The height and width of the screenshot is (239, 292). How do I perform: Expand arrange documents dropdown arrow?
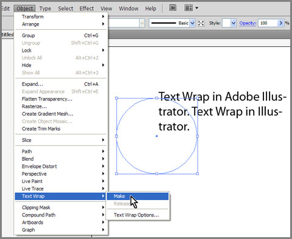coord(196,8)
